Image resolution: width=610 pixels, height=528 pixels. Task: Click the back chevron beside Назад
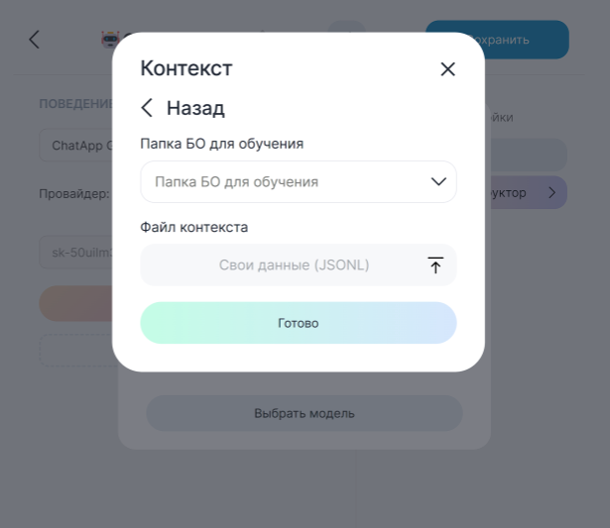pyautogui.click(x=148, y=108)
